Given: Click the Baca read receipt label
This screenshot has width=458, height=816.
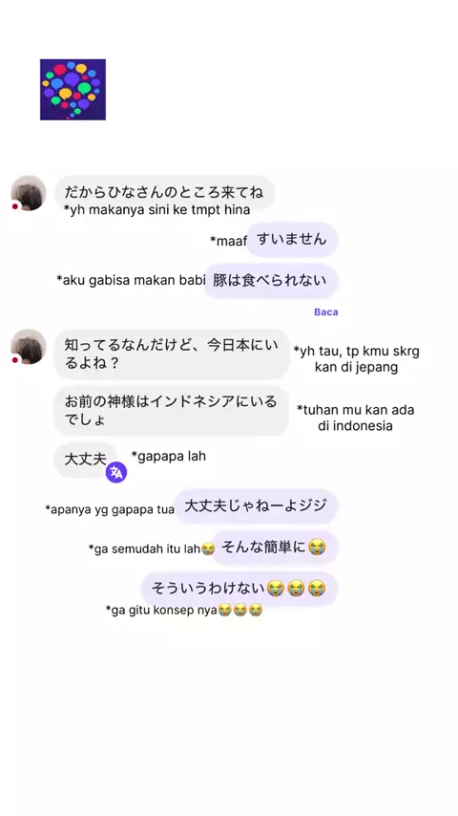Looking at the screenshot, I should coord(326,312).
